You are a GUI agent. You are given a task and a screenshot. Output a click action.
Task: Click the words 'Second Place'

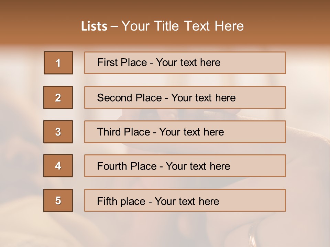pos(130,98)
